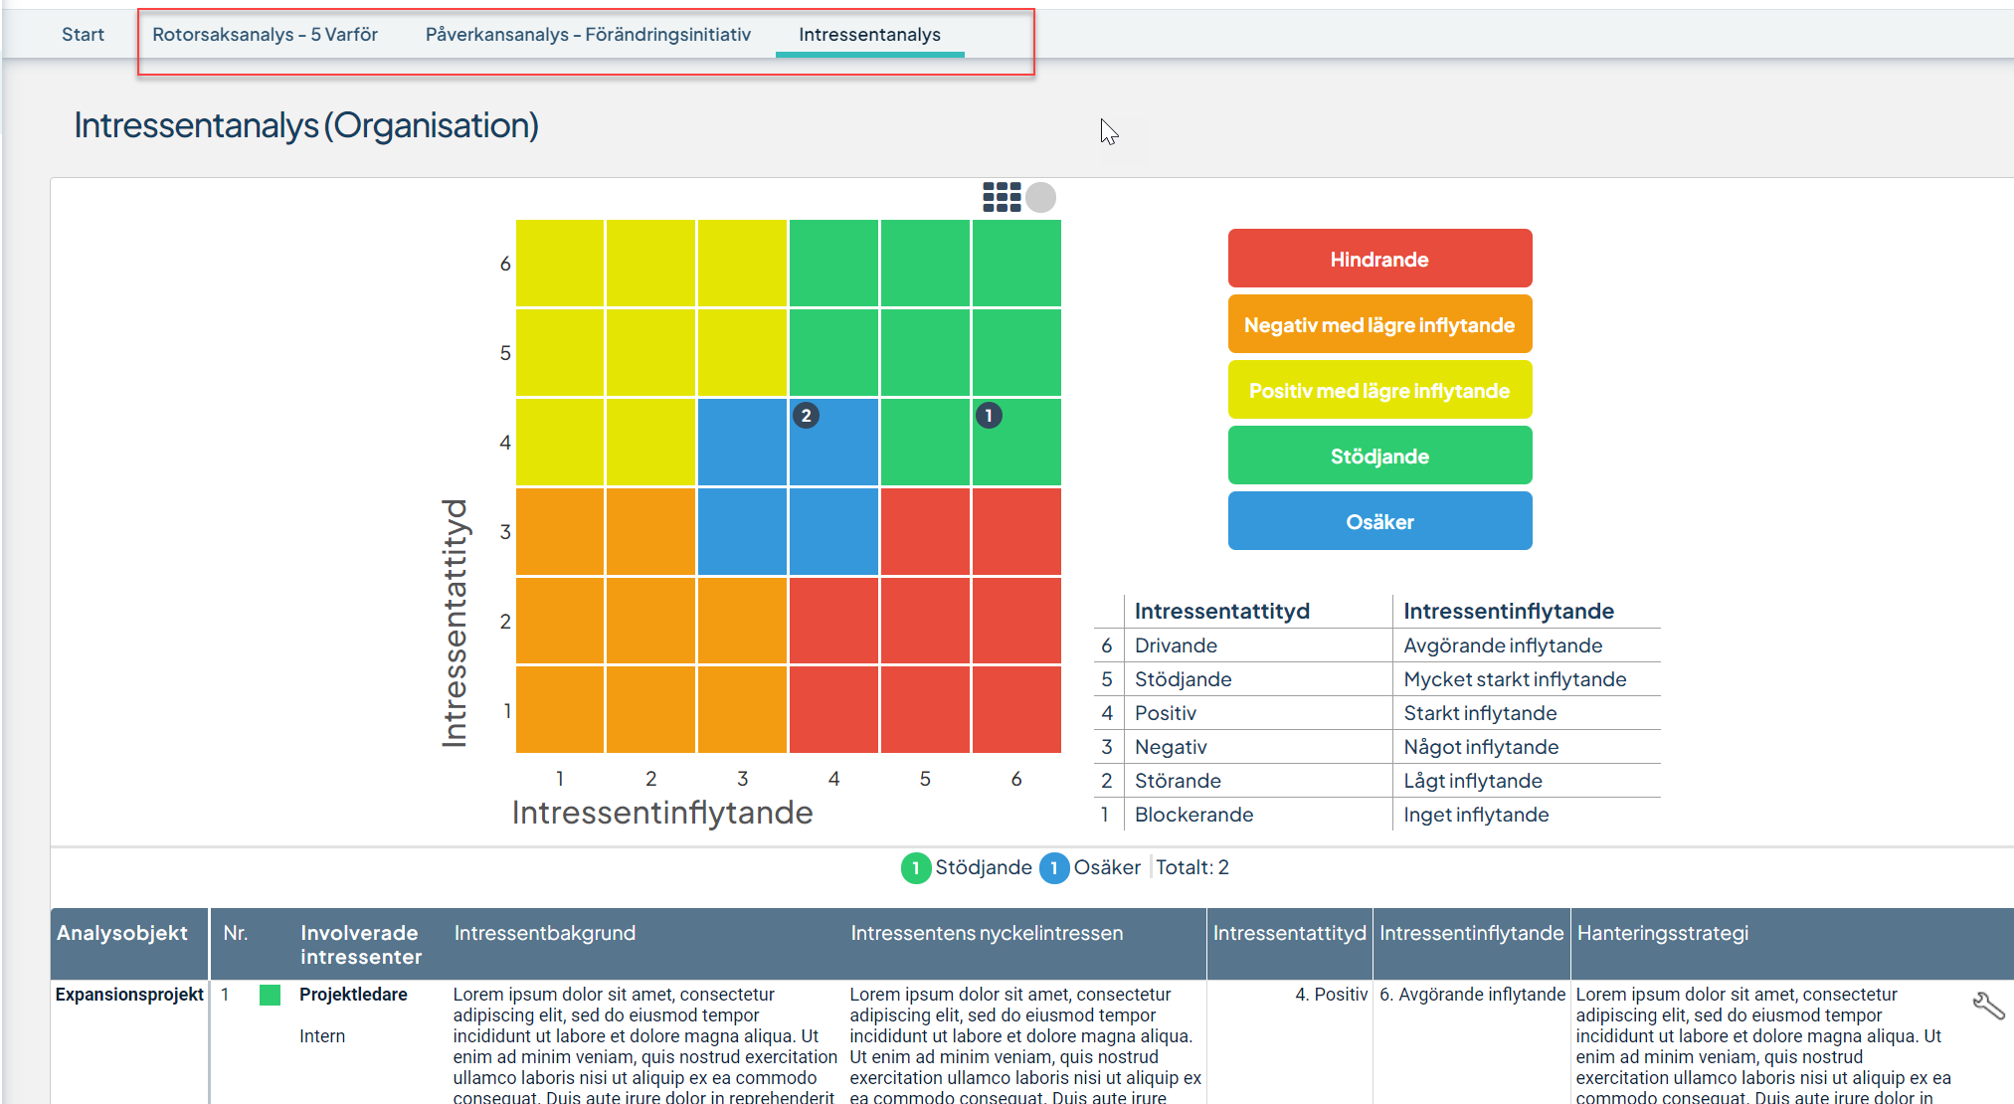Click the Intressentbakgrund column header
2014x1104 pixels.
point(545,933)
